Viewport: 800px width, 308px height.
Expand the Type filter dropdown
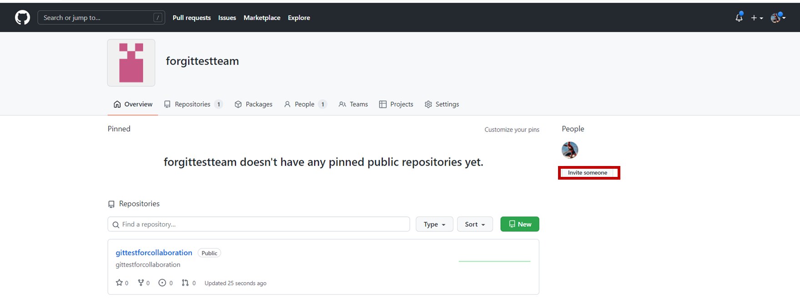[x=434, y=224]
